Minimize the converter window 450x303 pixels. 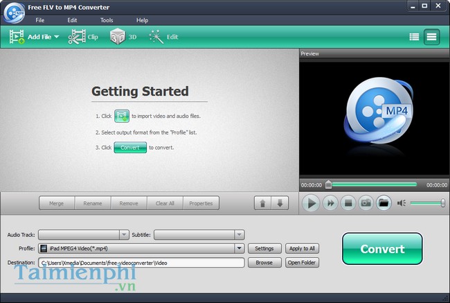[413, 6]
